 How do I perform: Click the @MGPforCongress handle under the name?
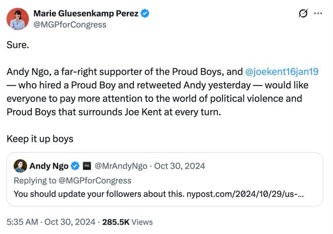69,24
